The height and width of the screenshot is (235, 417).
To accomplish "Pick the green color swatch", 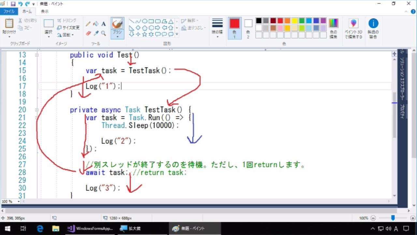I will 302,21.
